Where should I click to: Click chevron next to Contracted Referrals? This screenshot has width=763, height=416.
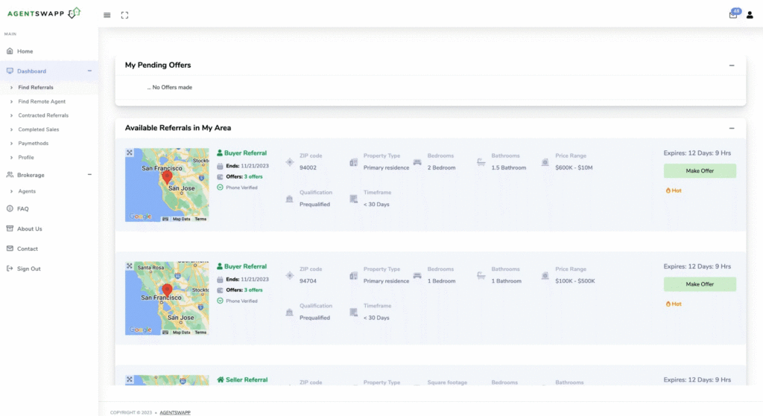tap(11, 115)
